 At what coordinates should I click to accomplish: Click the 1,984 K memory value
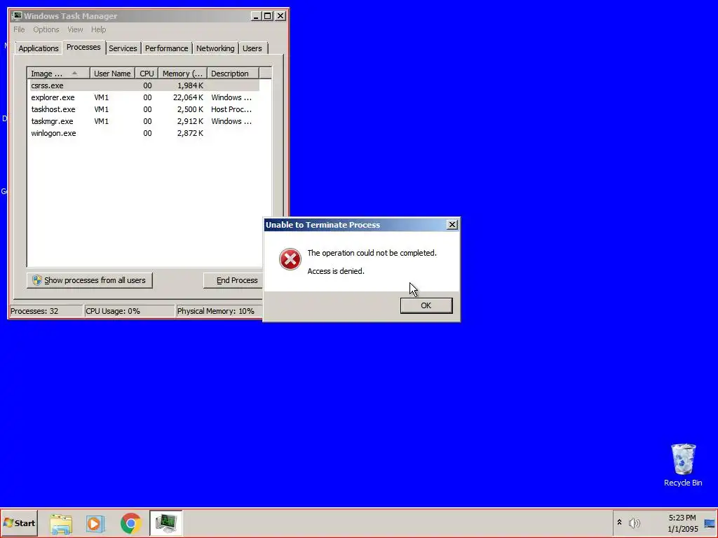click(x=191, y=85)
